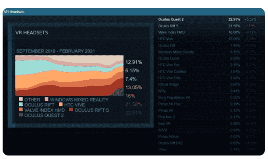Click the Oculus Quest 2 hatched legend swatch
268x159 pixels.
(21, 115)
